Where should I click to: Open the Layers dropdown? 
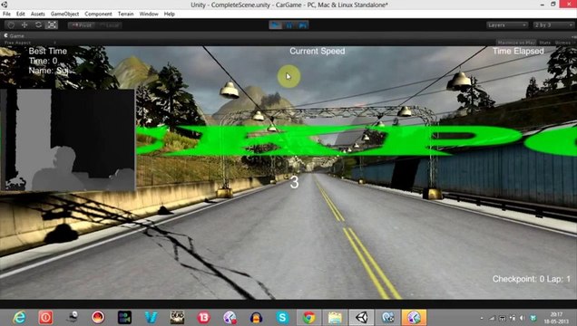point(507,25)
